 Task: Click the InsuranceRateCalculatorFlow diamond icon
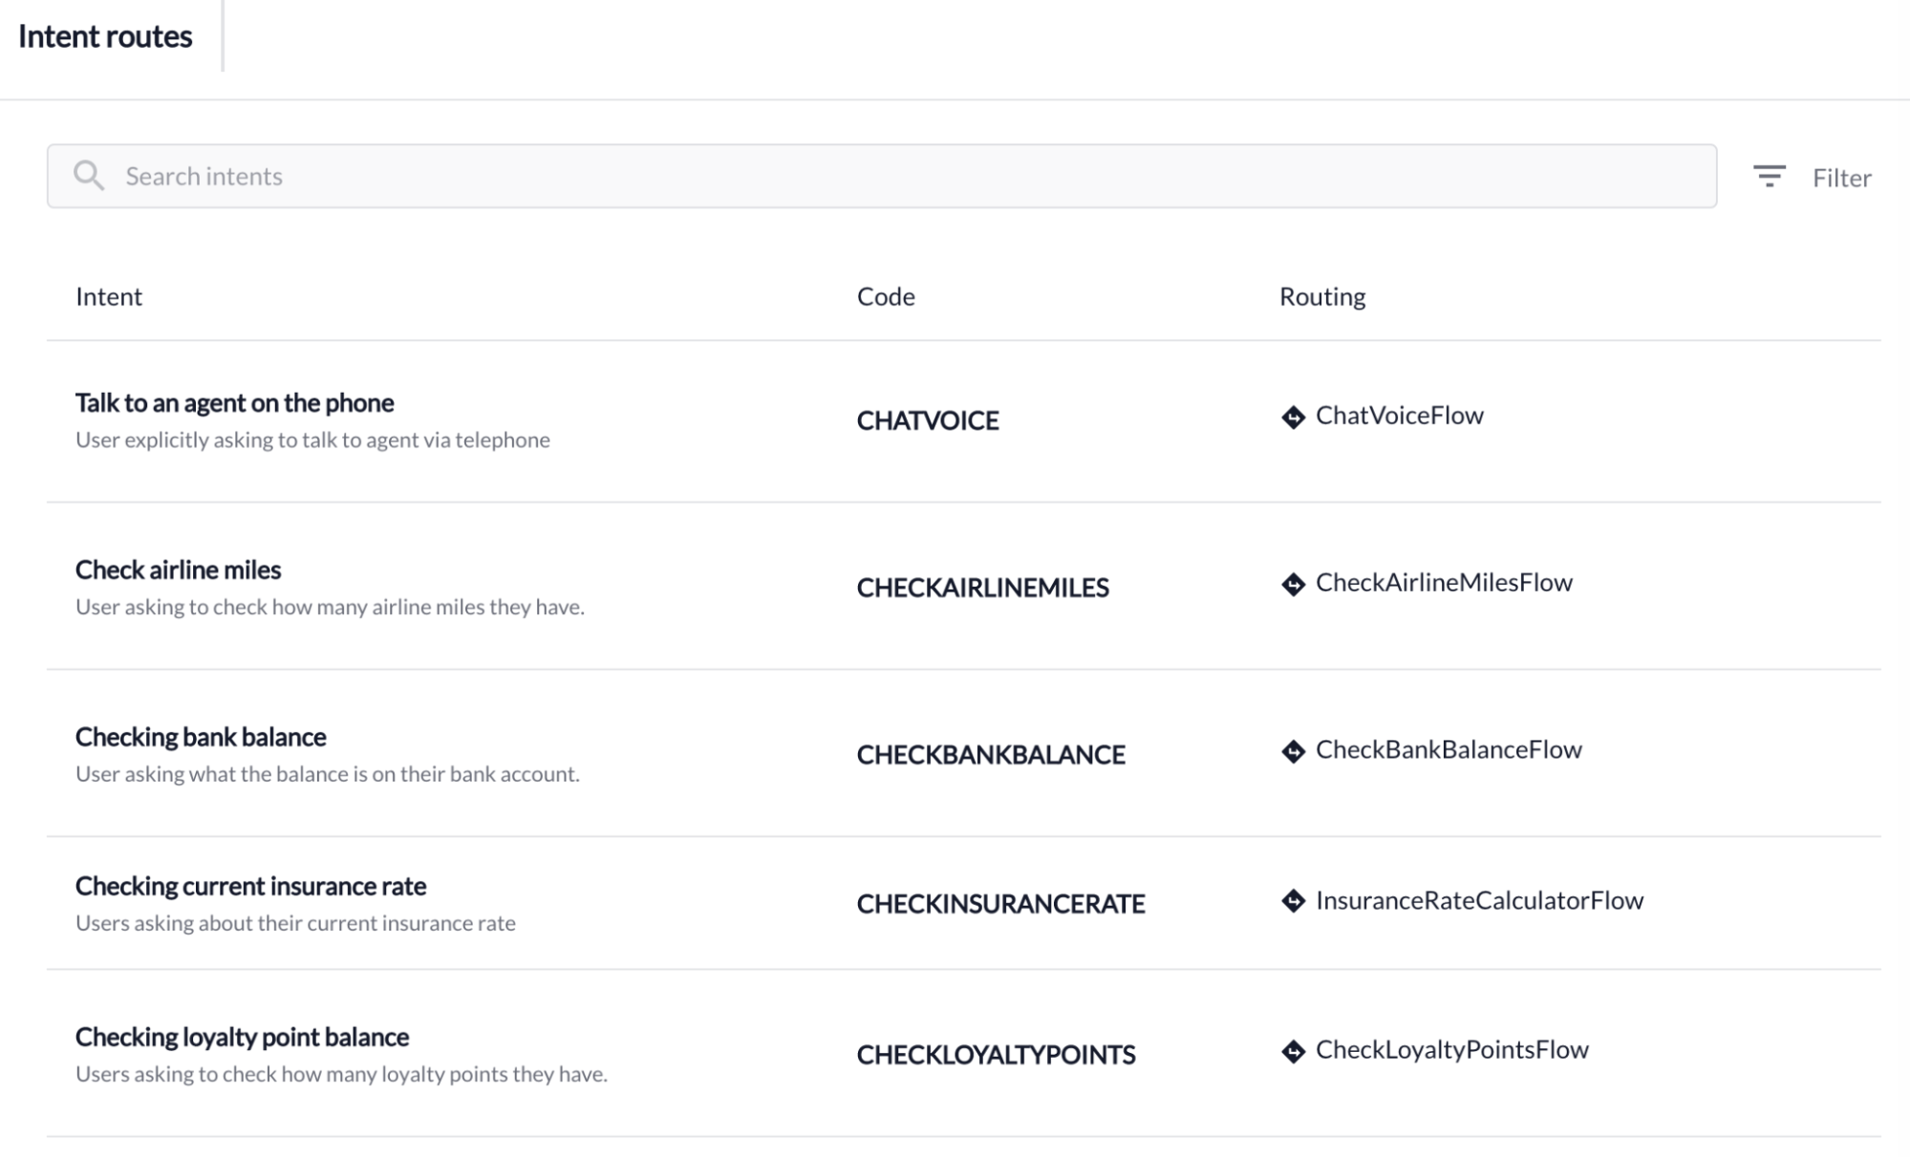(x=1293, y=901)
